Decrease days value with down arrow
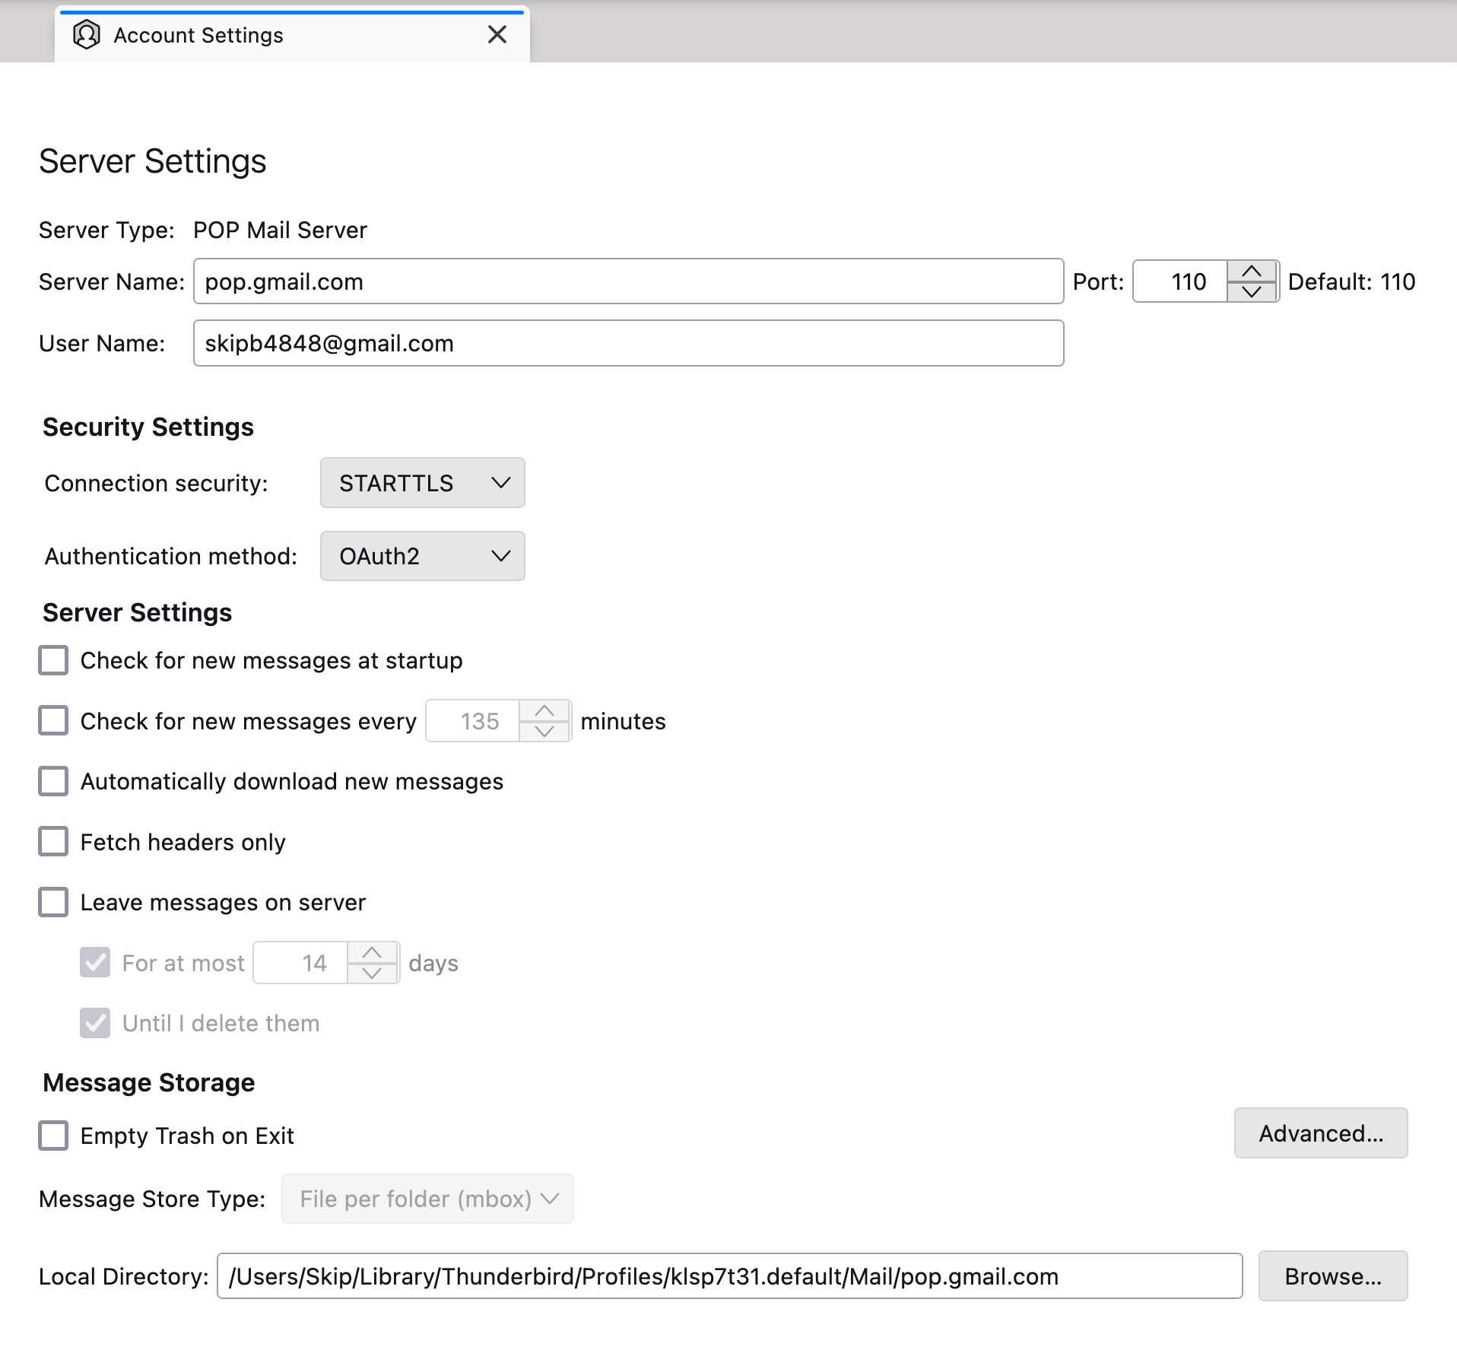The image size is (1457, 1369). coord(372,973)
